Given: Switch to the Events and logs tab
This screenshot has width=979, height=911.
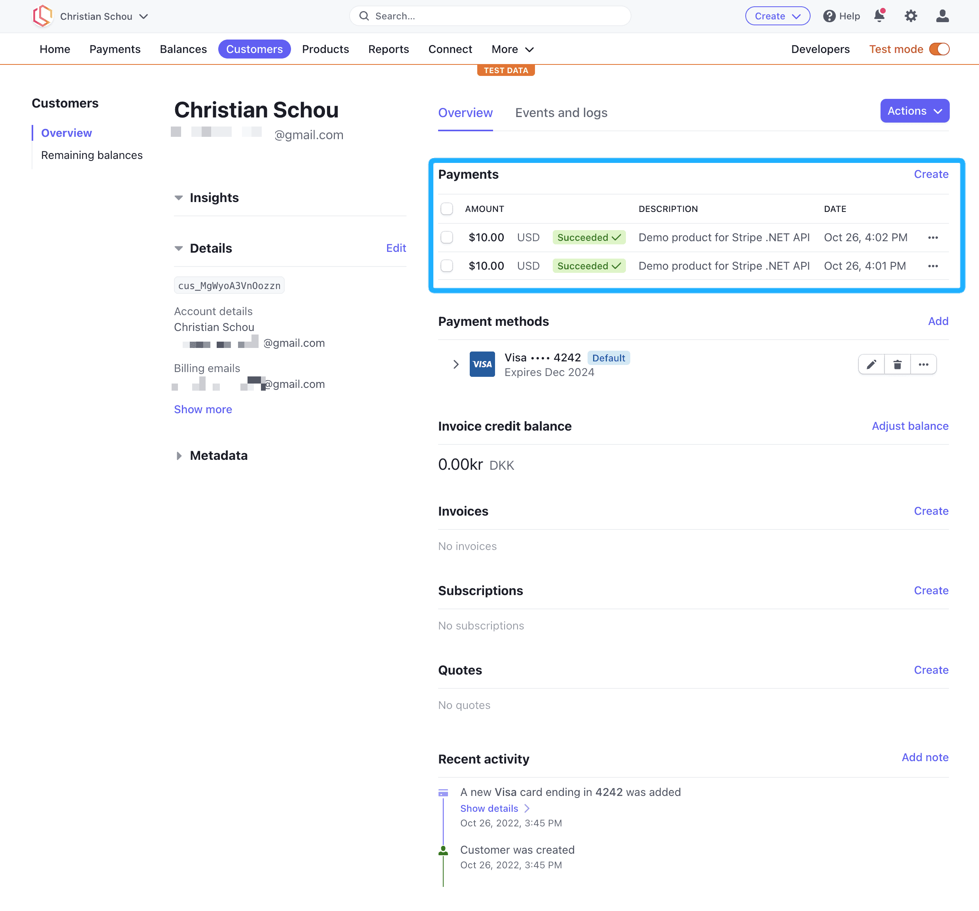Looking at the screenshot, I should click(561, 112).
